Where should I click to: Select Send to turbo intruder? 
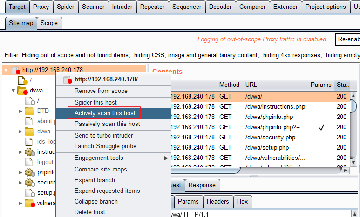[x=114, y=135]
